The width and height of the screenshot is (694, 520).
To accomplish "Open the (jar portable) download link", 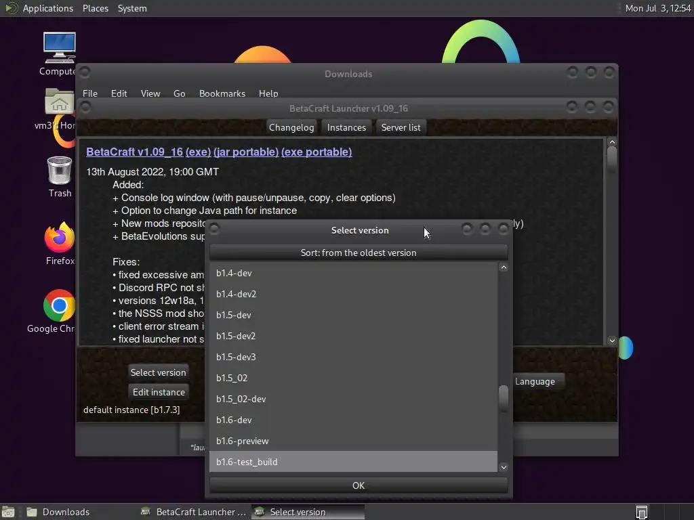I will 246,152.
